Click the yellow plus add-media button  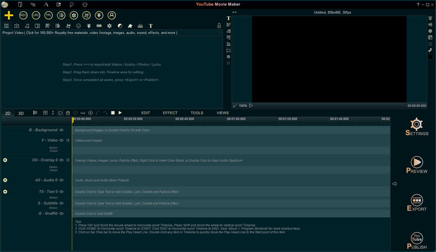[x=9, y=15]
